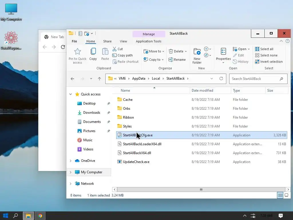Switch to the Home ribbon tab
293x220 pixels.
point(91,41)
